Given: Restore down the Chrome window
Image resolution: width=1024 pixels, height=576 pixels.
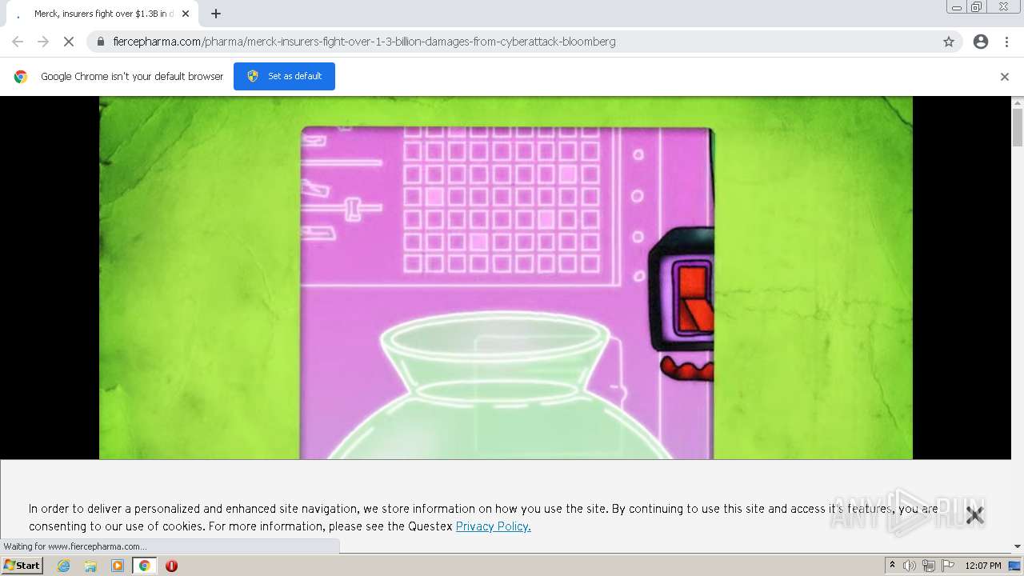Looking at the screenshot, I should point(977,7).
